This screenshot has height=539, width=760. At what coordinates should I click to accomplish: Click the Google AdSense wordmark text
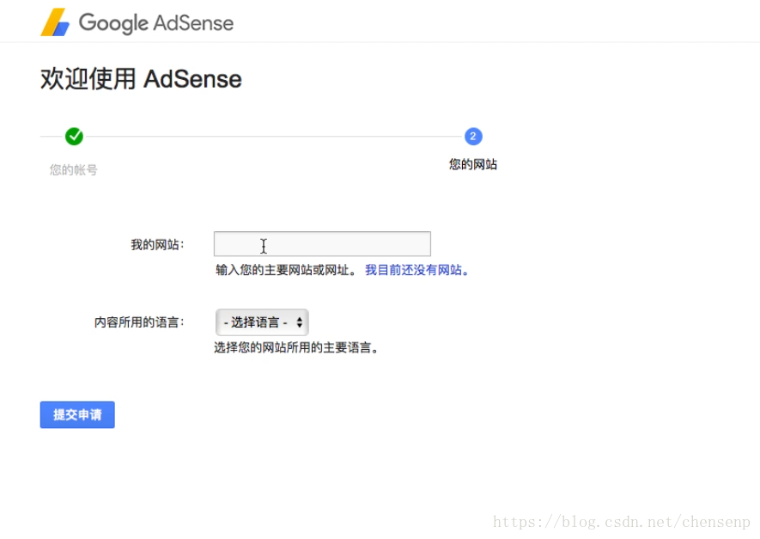pyautogui.click(x=156, y=23)
